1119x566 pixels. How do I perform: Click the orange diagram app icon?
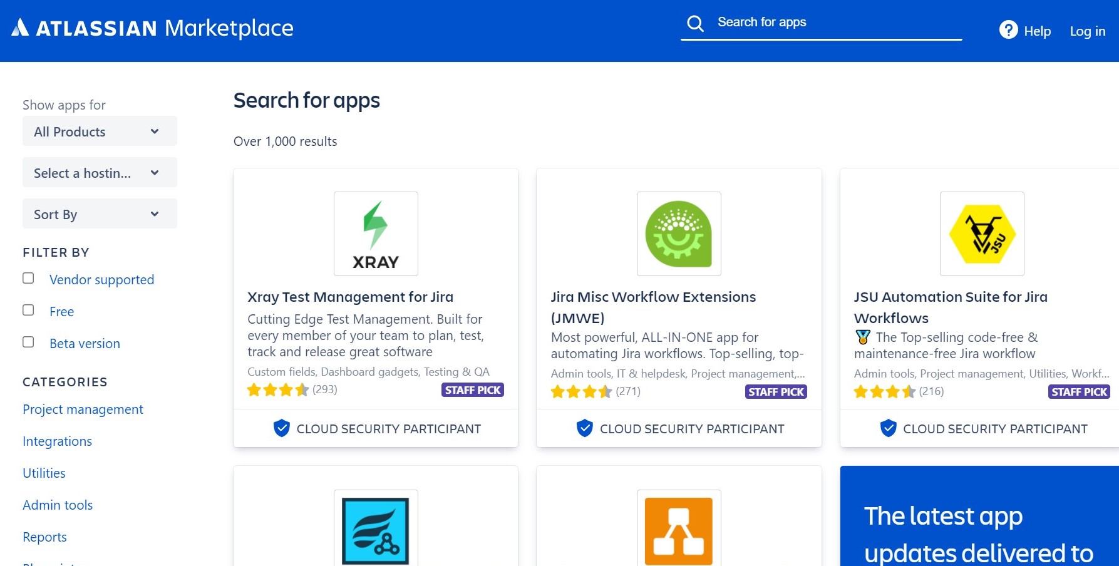[679, 528]
